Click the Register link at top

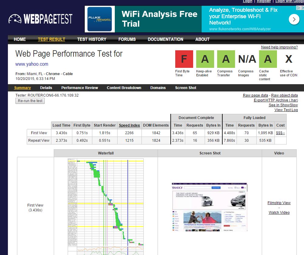click(264, 1)
